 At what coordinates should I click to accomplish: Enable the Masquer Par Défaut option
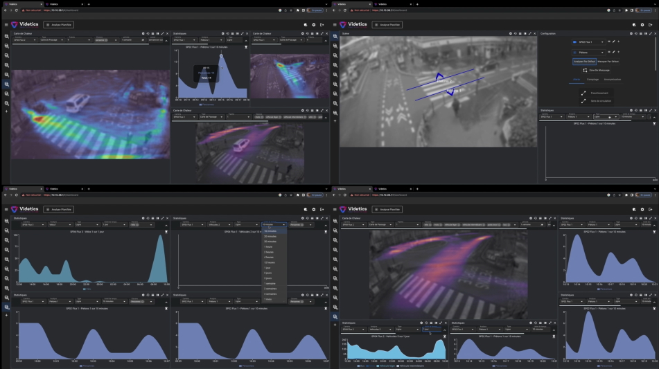[x=608, y=62]
